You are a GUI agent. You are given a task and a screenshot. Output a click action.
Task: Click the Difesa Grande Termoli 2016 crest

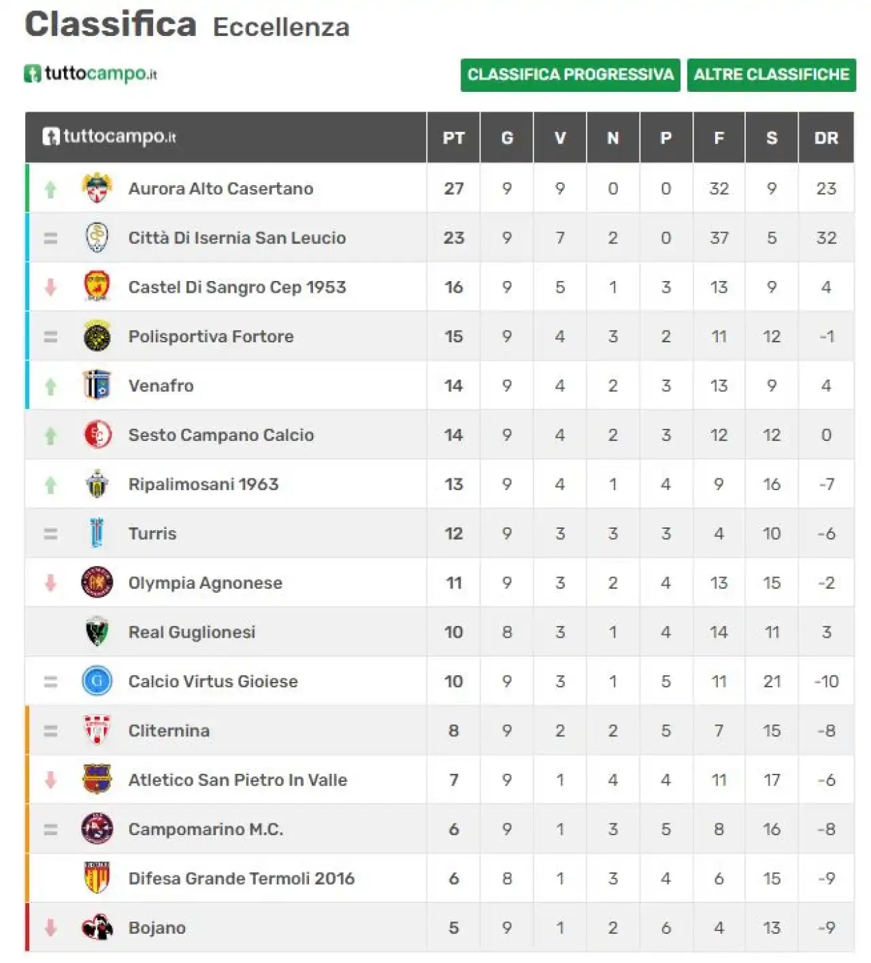point(97,878)
